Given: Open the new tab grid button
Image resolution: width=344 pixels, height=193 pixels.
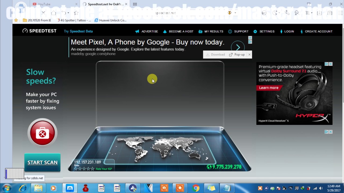Looking at the screenshot, I should 135,4.
